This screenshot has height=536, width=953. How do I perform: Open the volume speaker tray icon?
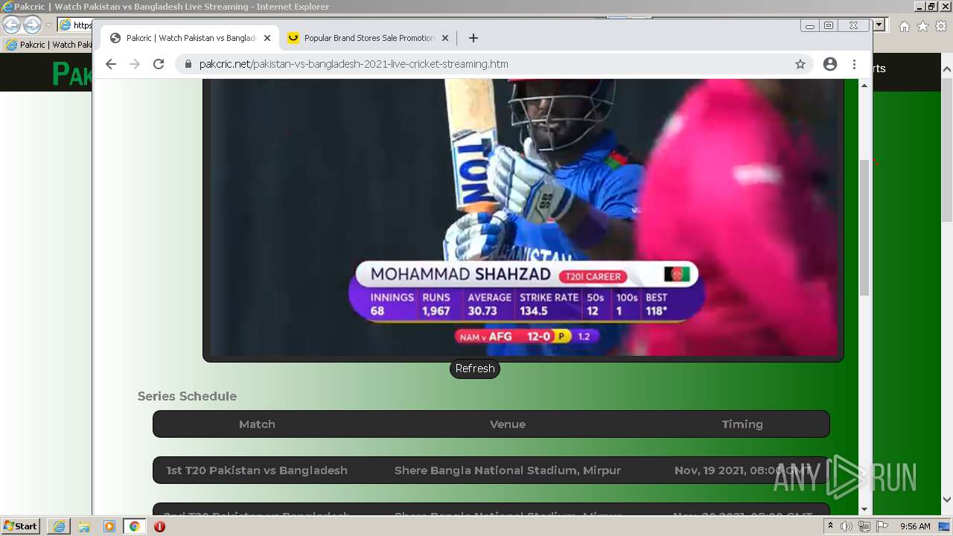(x=847, y=526)
